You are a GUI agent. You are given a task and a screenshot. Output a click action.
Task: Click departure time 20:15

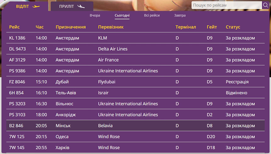pos(41,137)
